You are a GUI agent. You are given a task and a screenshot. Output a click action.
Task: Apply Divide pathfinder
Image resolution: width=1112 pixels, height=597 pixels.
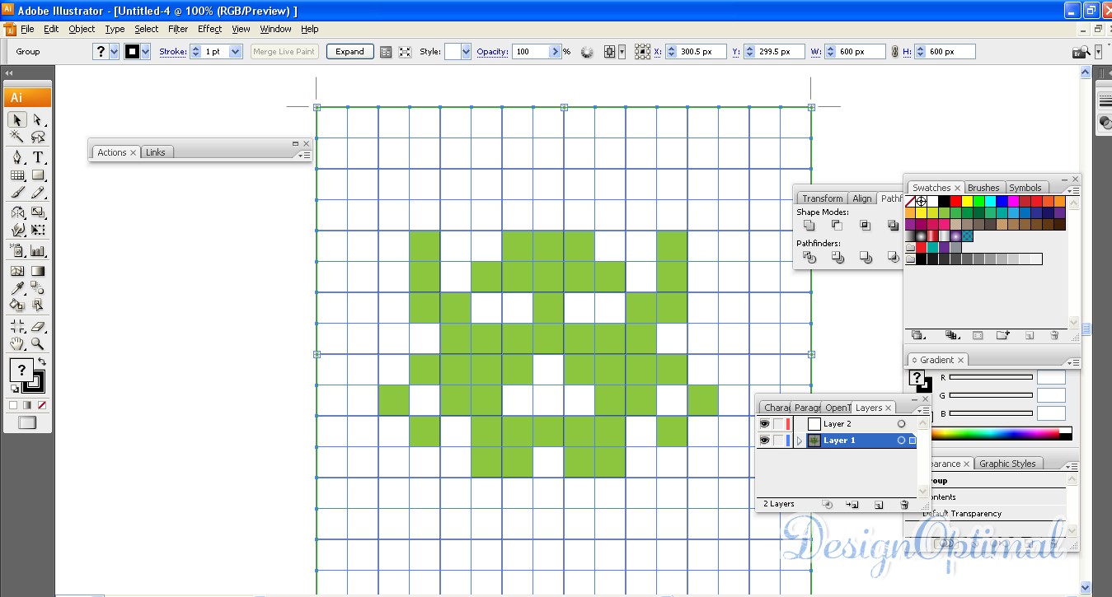[x=809, y=257]
